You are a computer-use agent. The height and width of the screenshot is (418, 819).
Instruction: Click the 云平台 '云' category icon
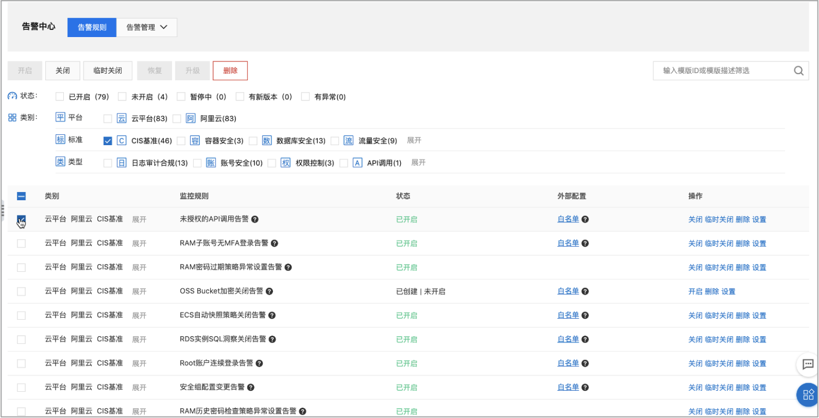point(121,118)
